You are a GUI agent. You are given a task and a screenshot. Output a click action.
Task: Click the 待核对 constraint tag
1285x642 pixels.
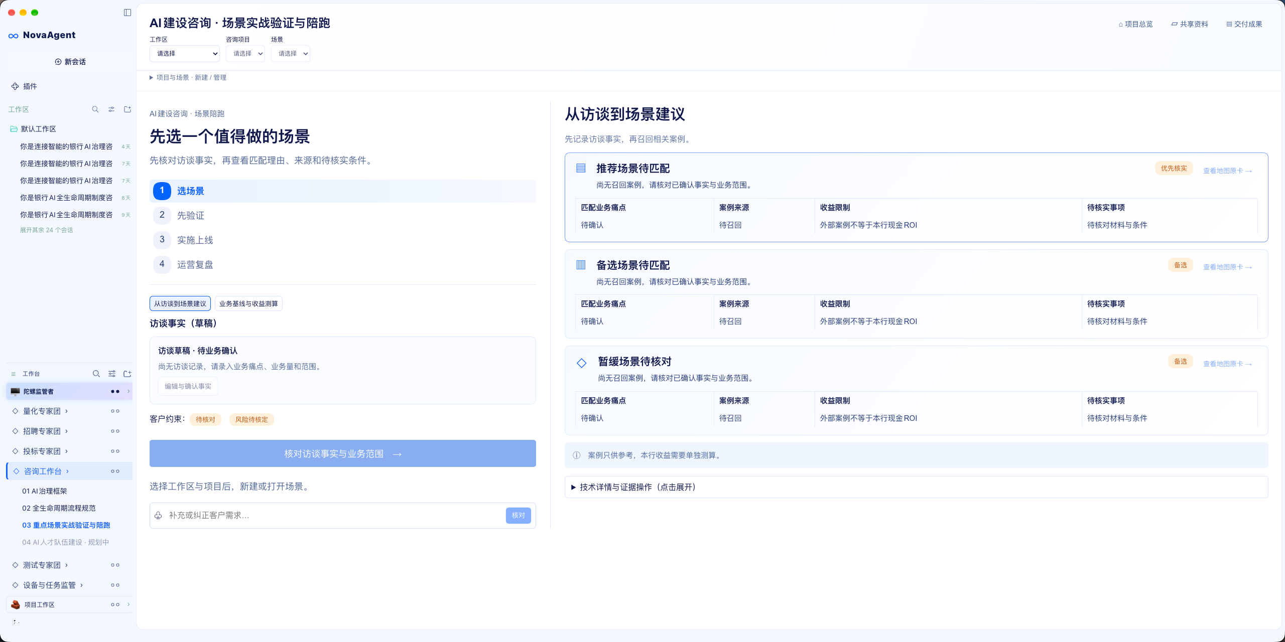click(205, 419)
